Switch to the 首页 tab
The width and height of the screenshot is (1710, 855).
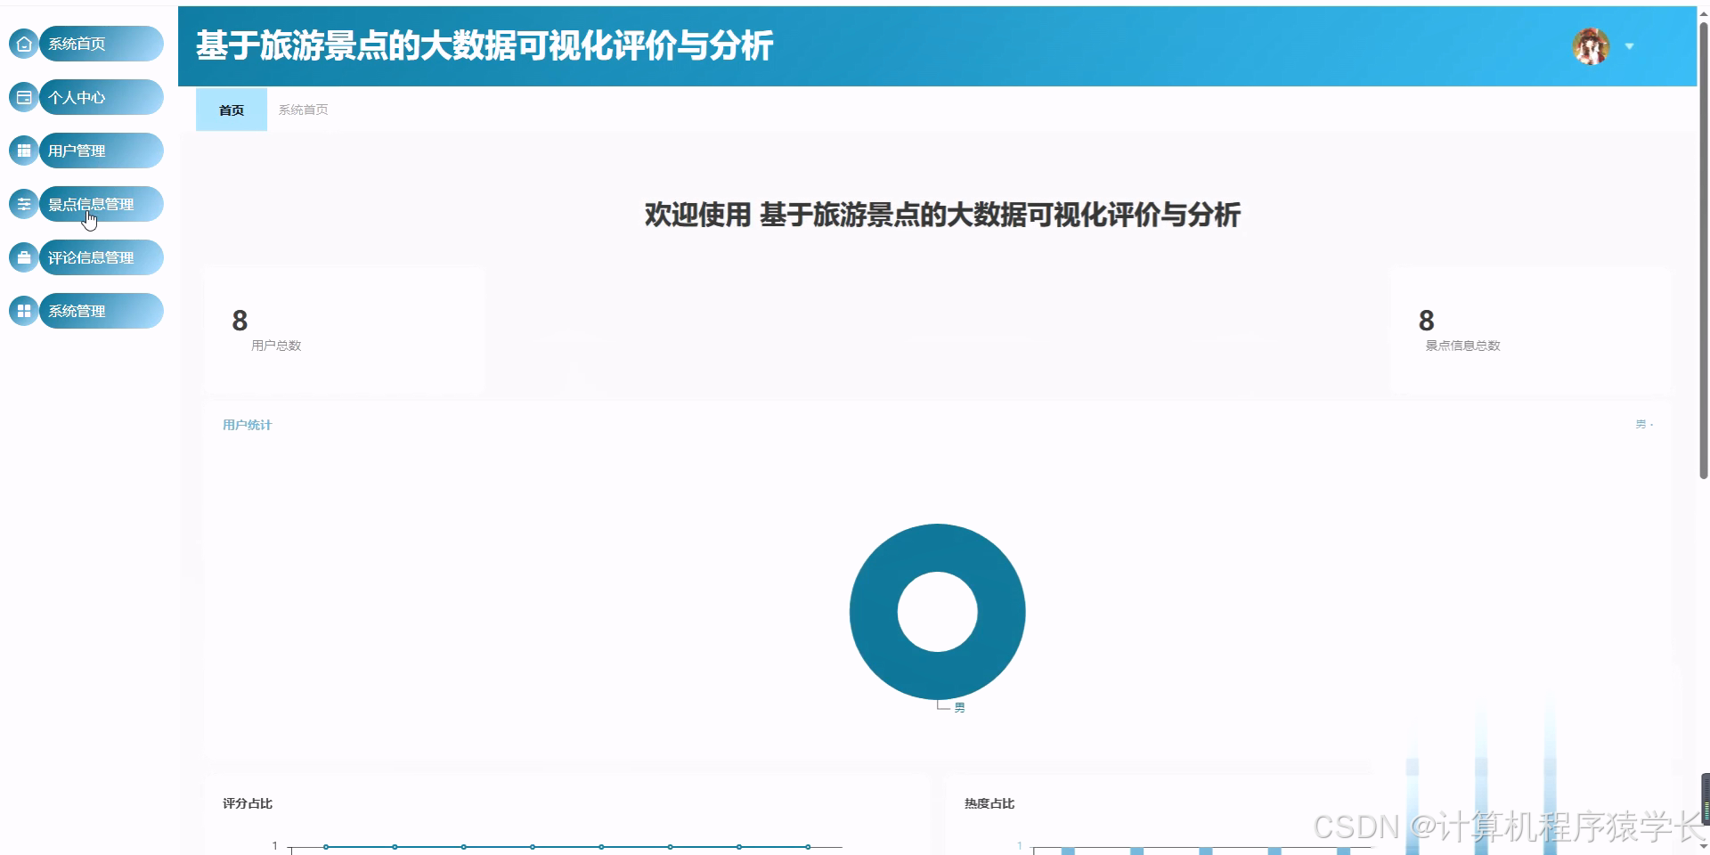[231, 110]
